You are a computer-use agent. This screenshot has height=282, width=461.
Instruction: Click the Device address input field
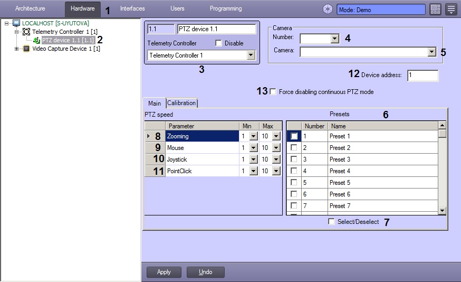pyautogui.click(x=423, y=76)
